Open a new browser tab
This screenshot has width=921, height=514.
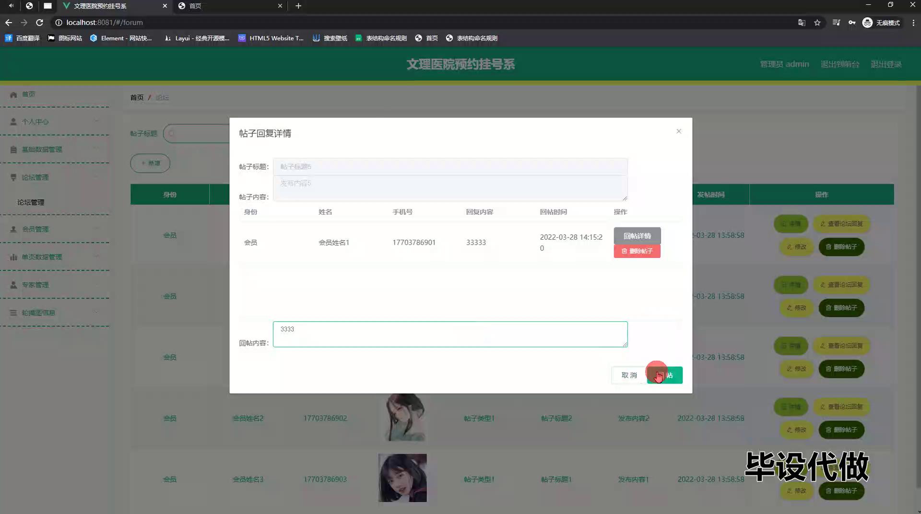pyautogui.click(x=298, y=6)
